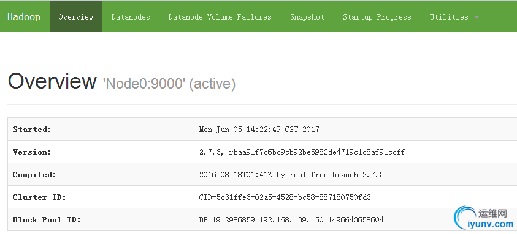Viewport: 517px width, 234px height.
Task: Click the Cluster ID value
Action: point(285,197)
